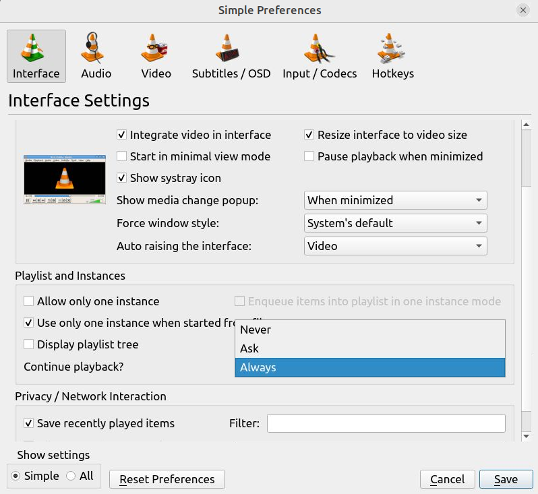Switch Show settings to All
Screen dimensions: 538x494
coord(71,476)
